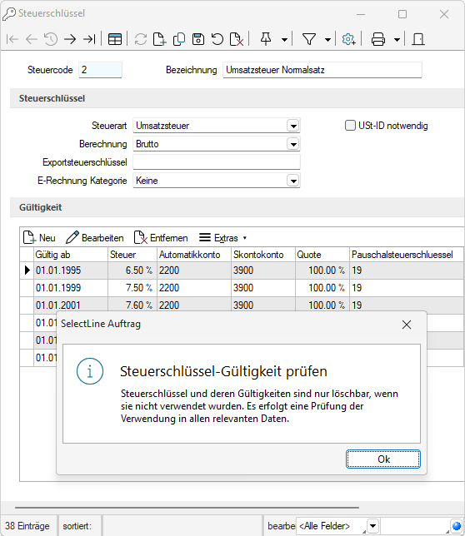The image size is (465, 536).
Task: Open the filter funnel dropdown arrow
Action: (327, 40)
